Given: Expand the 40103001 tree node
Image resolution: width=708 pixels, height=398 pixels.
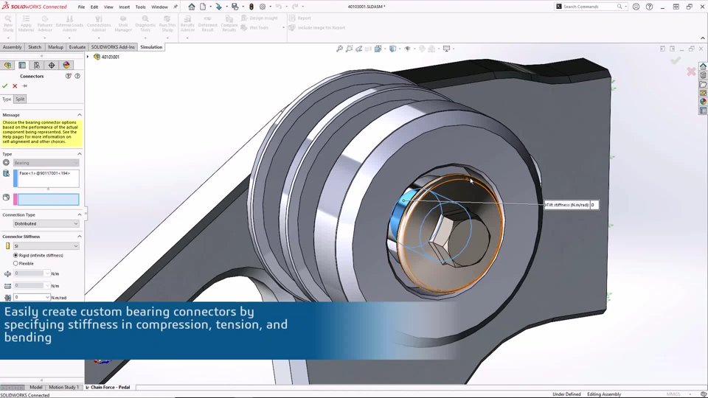Looking at the screenshot, I should [x=88, y=57].
